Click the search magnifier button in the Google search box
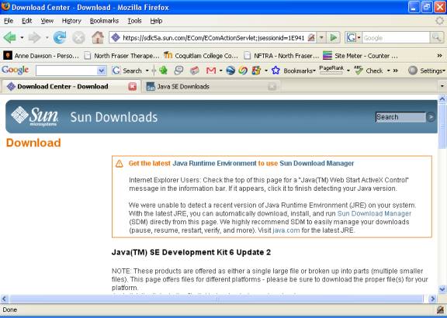 tap(436, 37)
